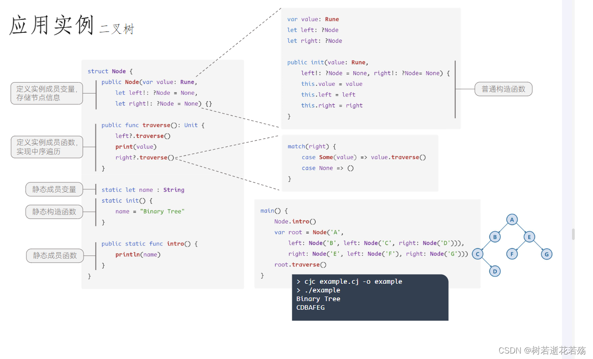Select the 静态成员函数 label box
The height and width of the screenshot is (359, 593).
pos(55,255)
